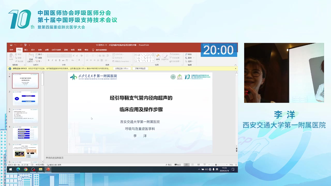
Task: Switch to the Transitions tab
Action: pos(40,50)
